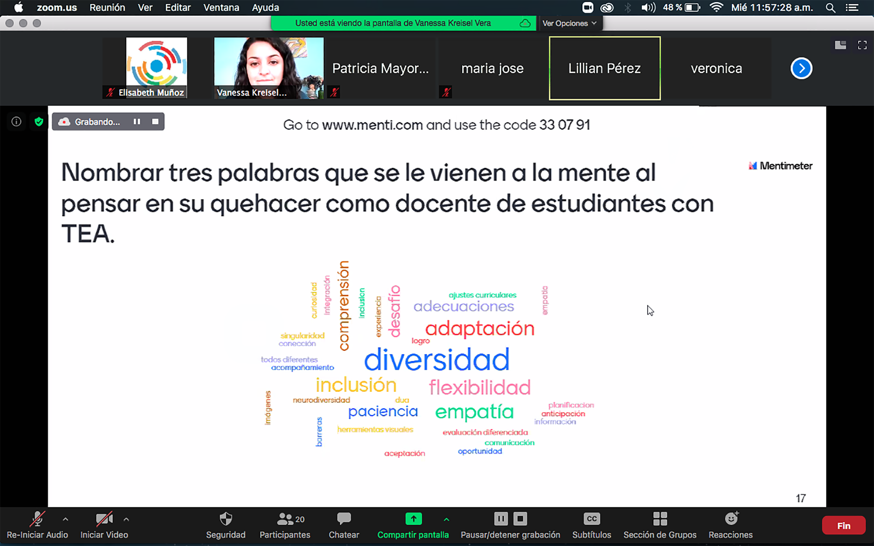Expand audio options caret beside microphone

click(x=65, y=519)
